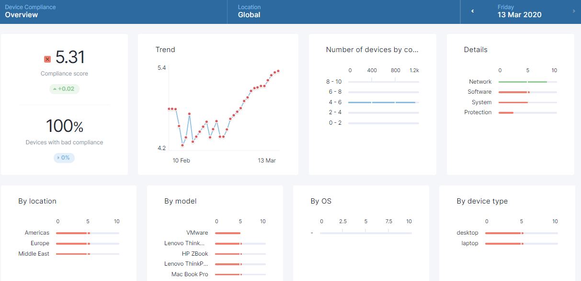The width and height of the screenshot is (581, 281).
Task: Click the green +0.02 score change badge
Action: tap(64, 89)
